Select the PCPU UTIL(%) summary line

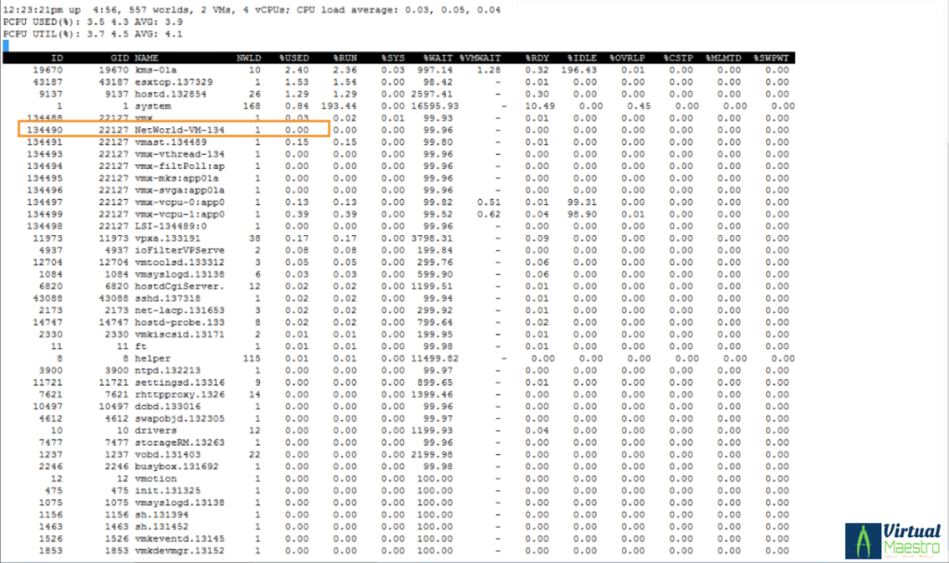94,33
